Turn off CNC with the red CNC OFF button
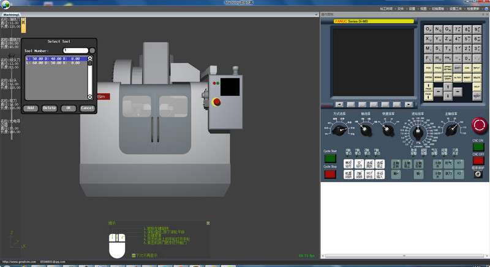Screen dimensions: 490x267 point(478,161)
